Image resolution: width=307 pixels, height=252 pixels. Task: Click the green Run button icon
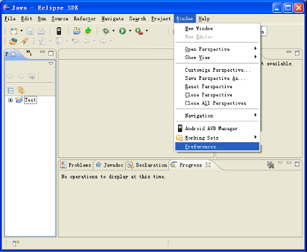click(x=122, y=31)
